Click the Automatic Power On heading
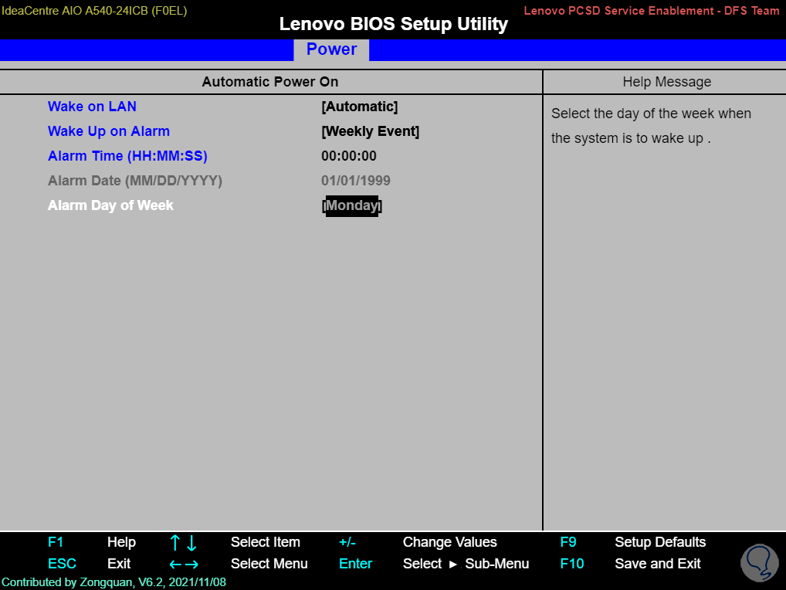The image size is (786, 590). [269, 82]
